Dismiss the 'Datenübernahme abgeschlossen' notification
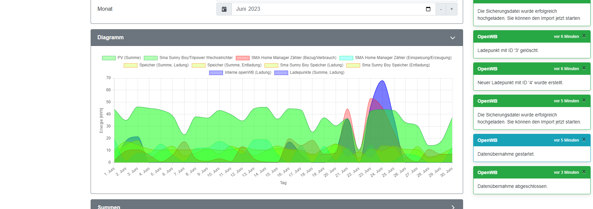Image resolution: width=593 pixels, height=209 pixels. (584, 172)
